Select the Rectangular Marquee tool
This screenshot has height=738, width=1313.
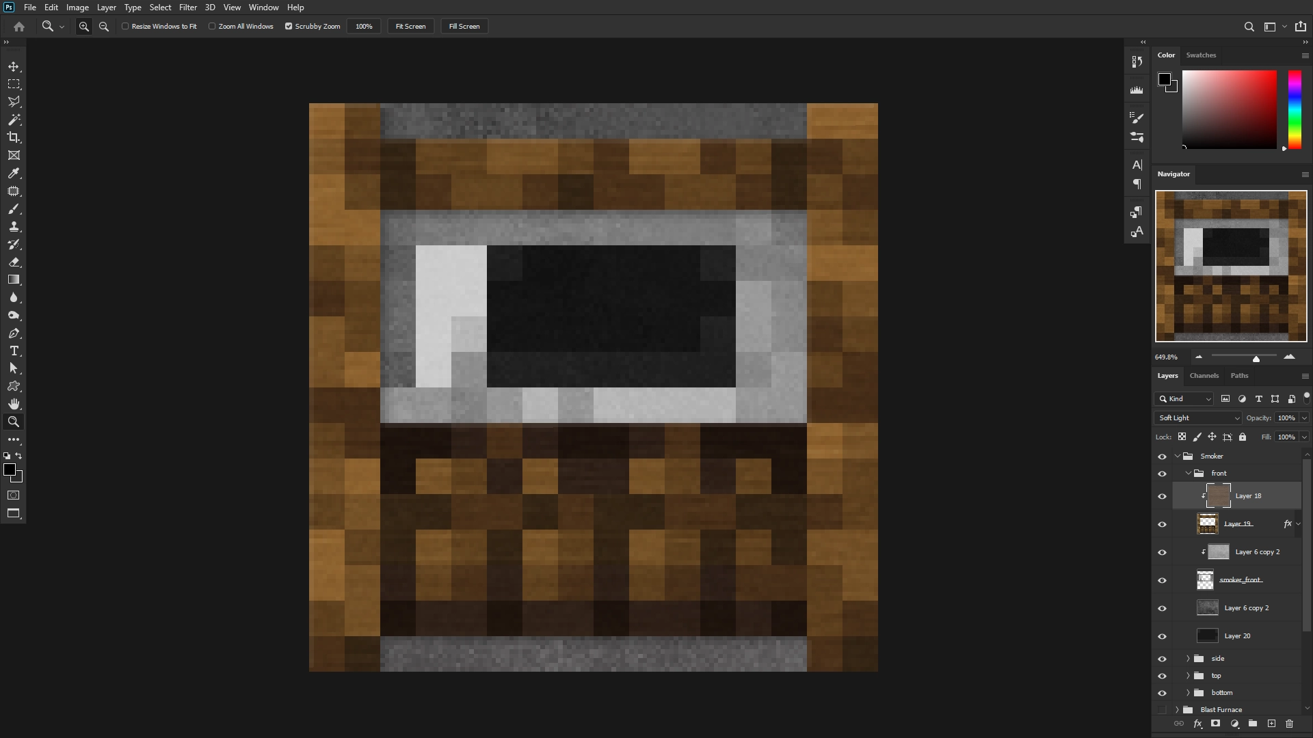point(14,84)
